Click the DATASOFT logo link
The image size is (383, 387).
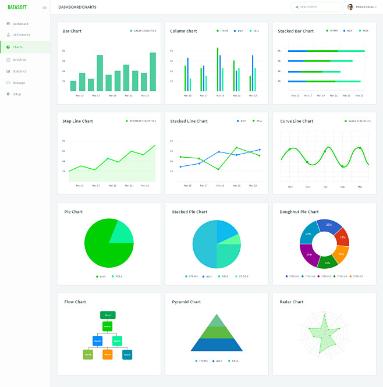(x=17, y=7)
